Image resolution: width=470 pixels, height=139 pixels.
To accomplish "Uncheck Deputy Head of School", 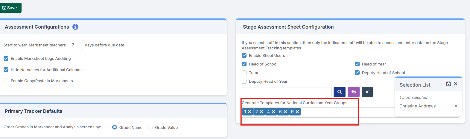I will [x=357, y=73].
